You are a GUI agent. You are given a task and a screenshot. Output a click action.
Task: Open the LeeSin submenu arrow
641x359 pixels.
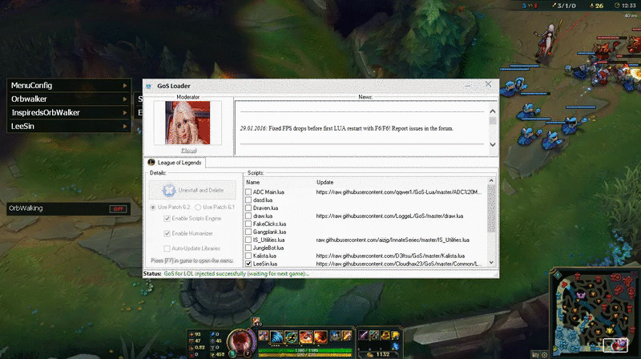pyautogui.click(x=124, y=127)
